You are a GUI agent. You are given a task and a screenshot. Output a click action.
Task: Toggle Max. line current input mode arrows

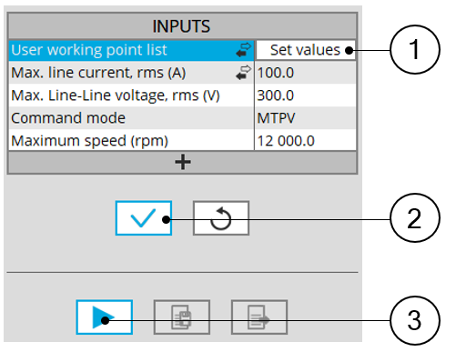coord(244,73)
